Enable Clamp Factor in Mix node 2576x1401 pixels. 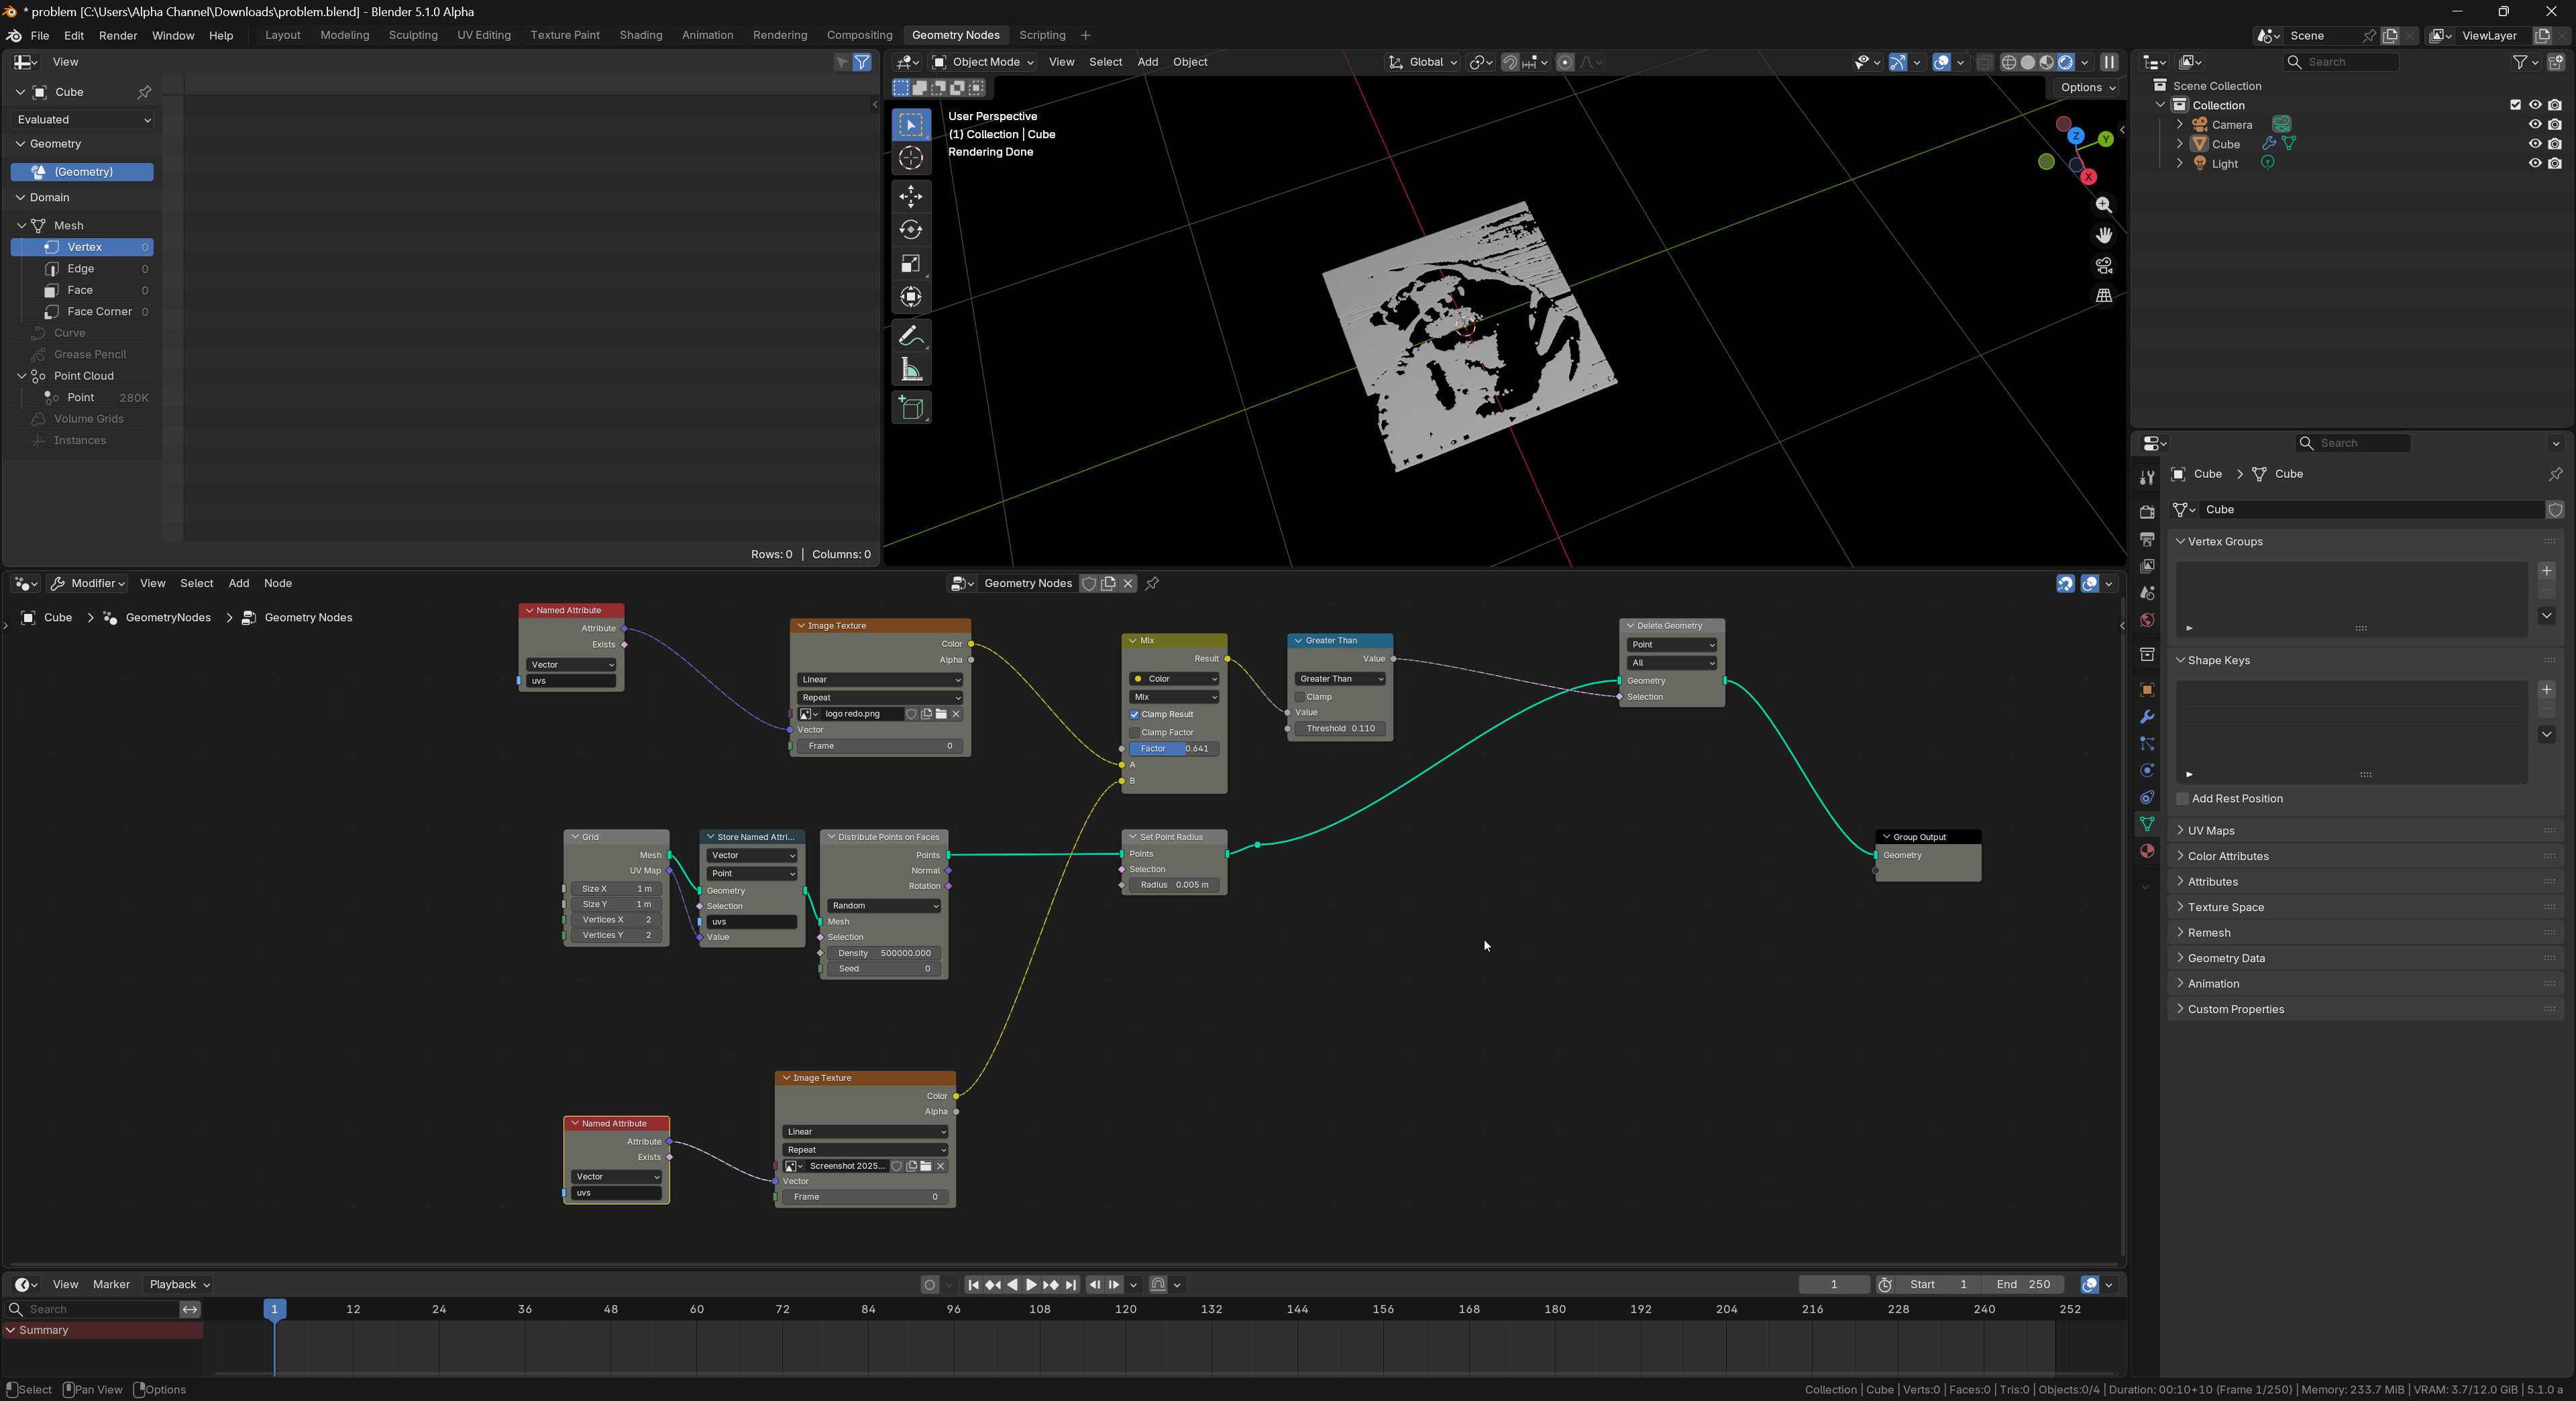click(x=1134, y=733)
